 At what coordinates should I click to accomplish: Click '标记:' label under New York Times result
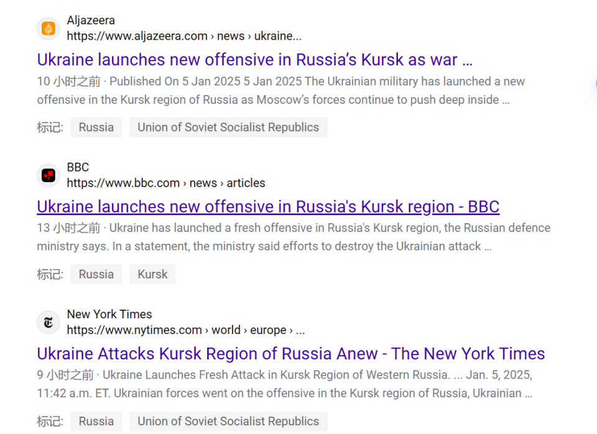coord(50,422)
